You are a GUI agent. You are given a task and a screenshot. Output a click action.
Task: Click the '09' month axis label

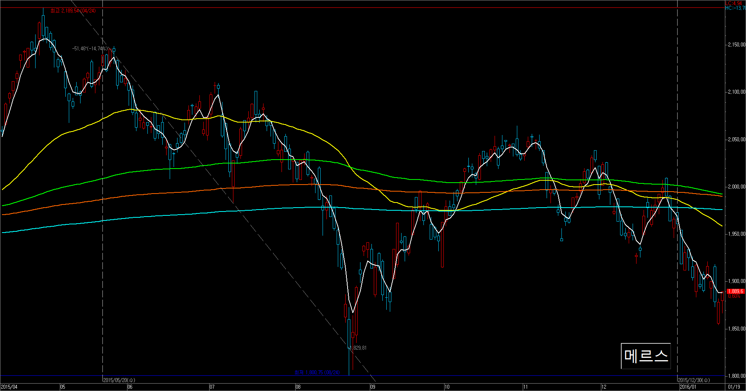pyautogui.click(x=373, y=387)
